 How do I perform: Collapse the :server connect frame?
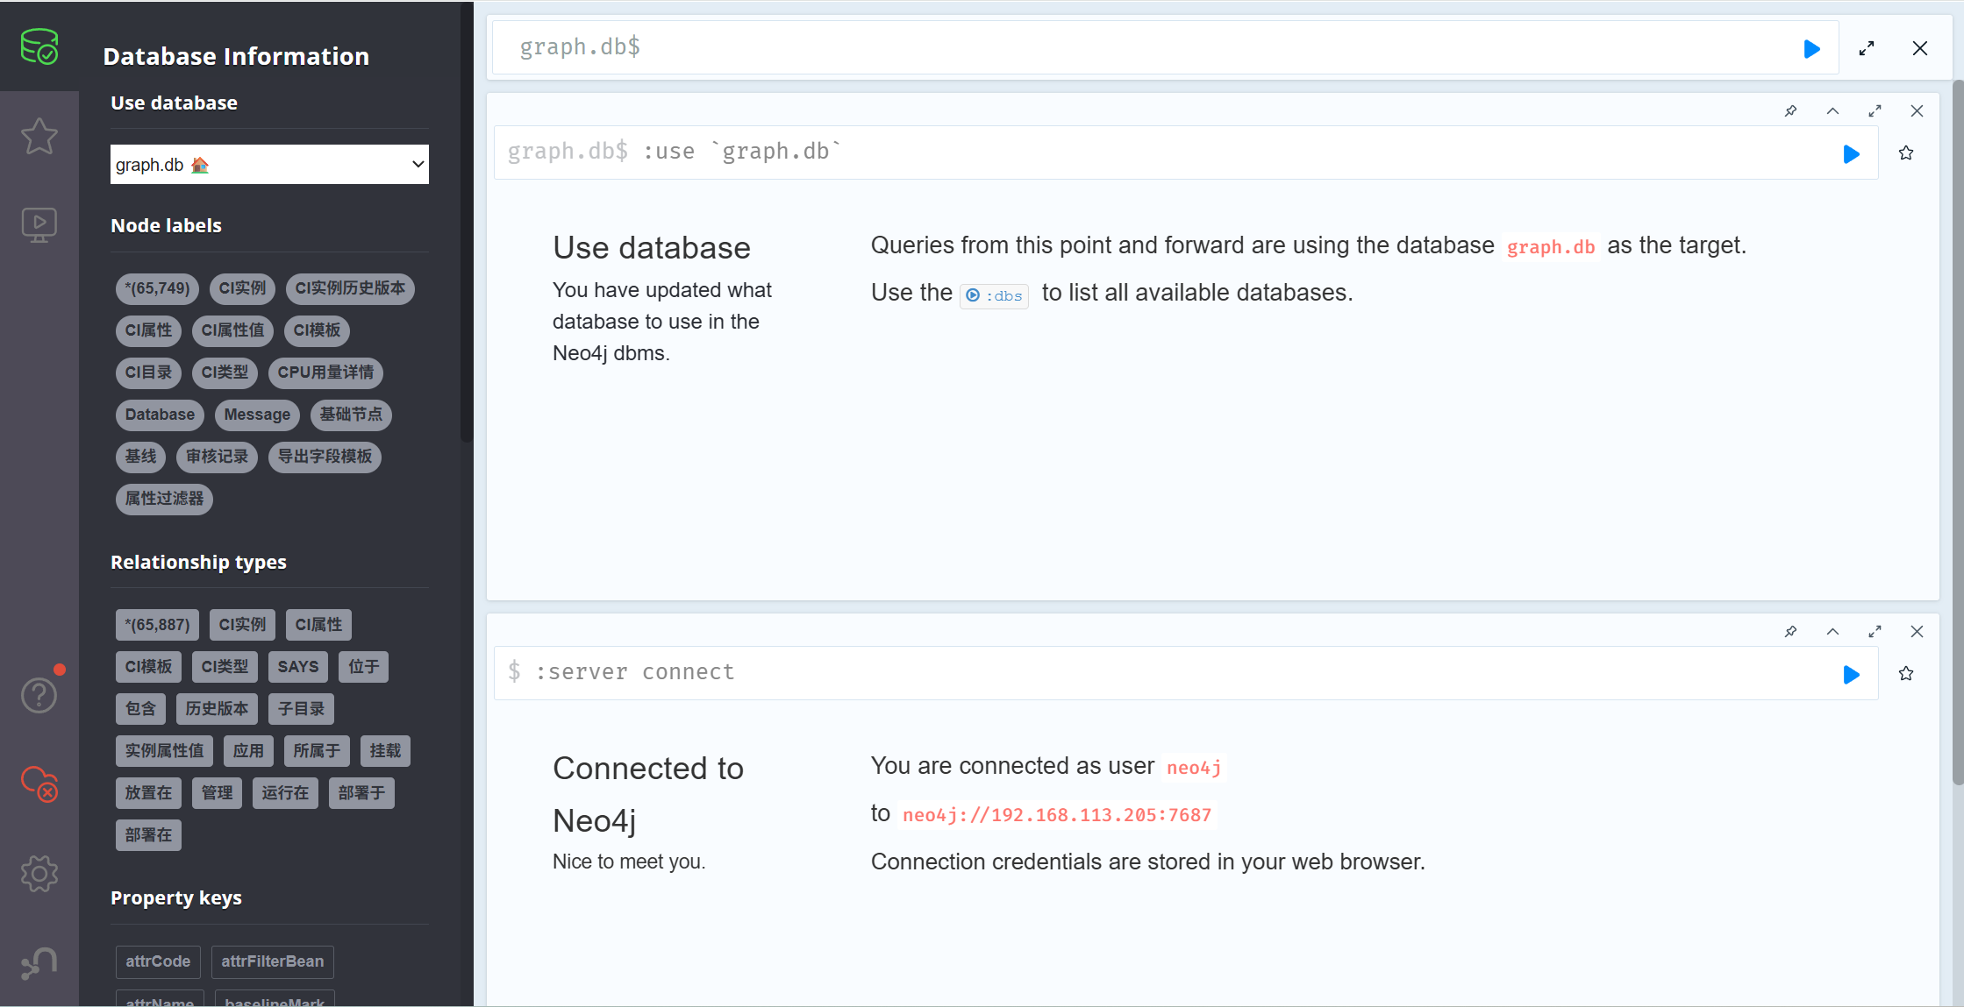pyautogui.click(x=1833, y=631)
